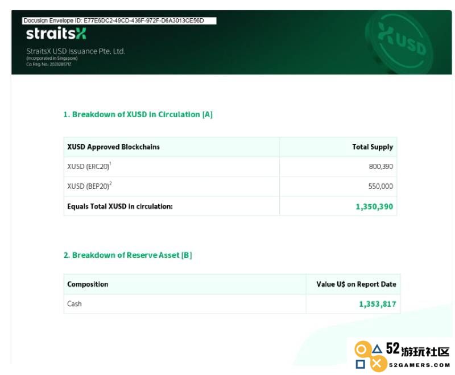Click heading "2. Breakdown of Reserve Asset [B]"

click(127, 255)
